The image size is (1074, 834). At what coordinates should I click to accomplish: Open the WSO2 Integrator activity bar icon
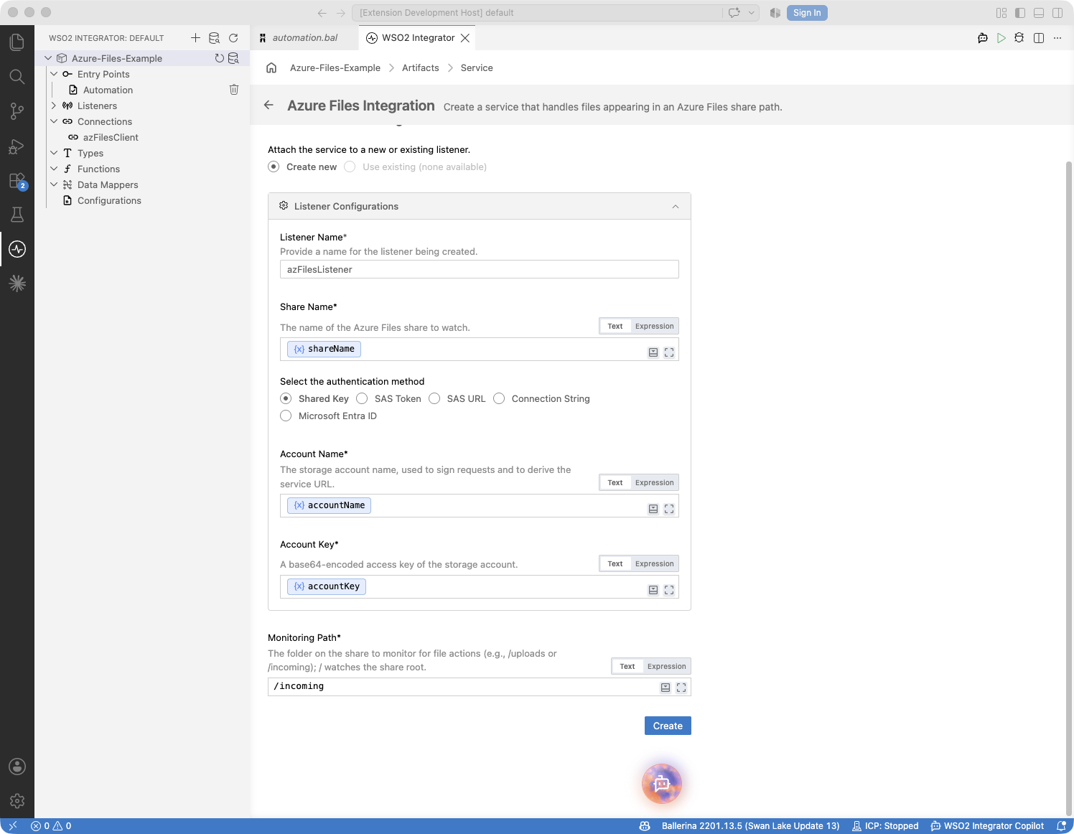[x=17, y=249]
